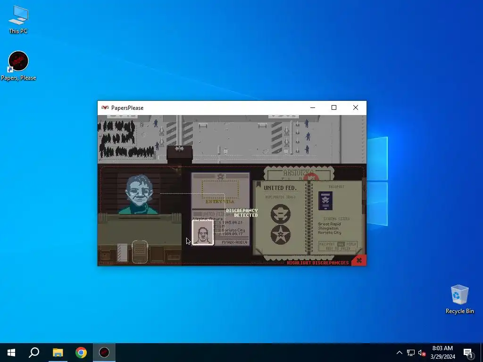
Task: Open File Explorer from the taskbar
Action: pyautogui.click(x=58, y=353)
